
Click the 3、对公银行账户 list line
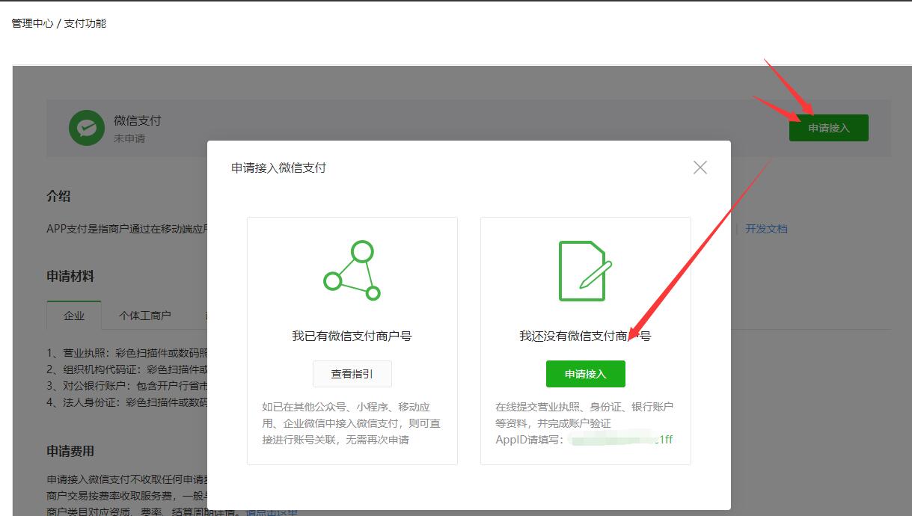point(127,386)
